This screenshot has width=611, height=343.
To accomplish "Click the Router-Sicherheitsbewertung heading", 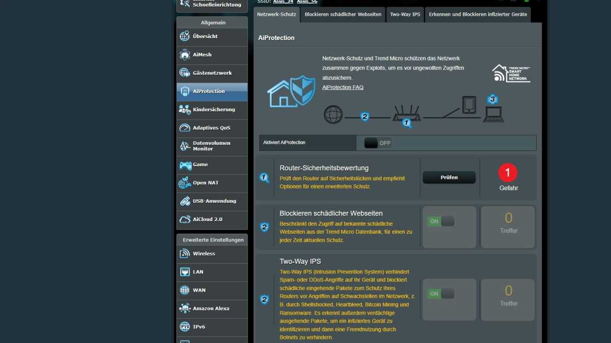I will click(x=324, y=168).
